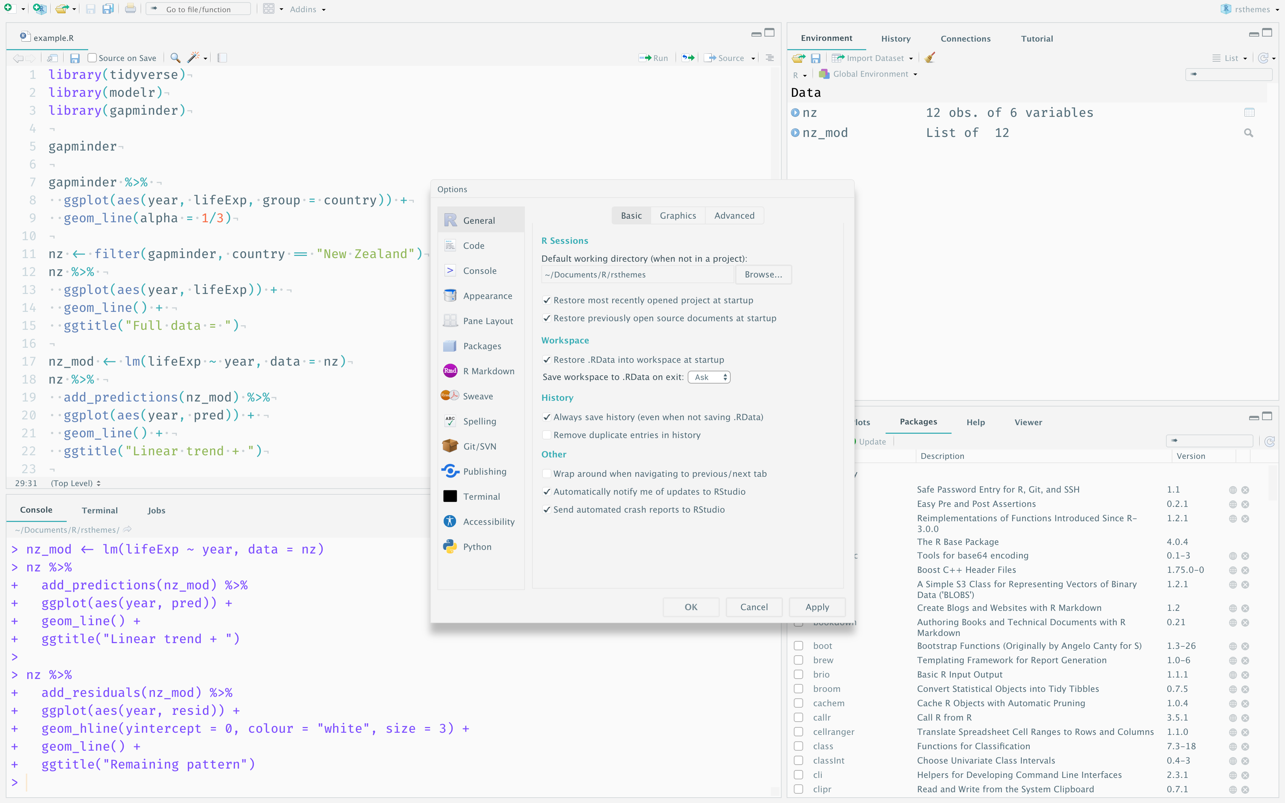Viewport: 1285px width, 803px height.
Task: Click the Find/Replace magnifier icon in editor toolbar
Action: pyautogui.click(x=175, y=58)
